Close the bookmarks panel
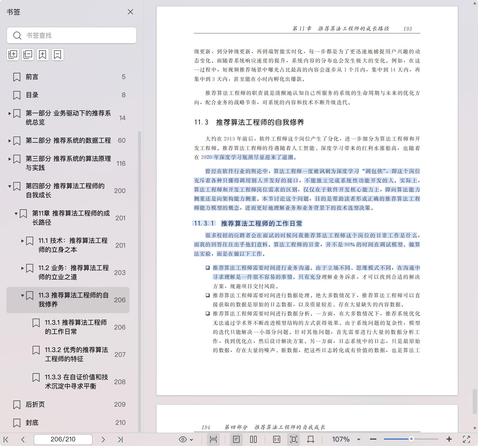 pos(130,12)
